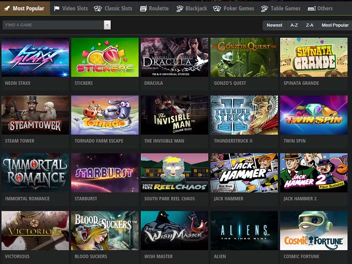Type in the Find a Game field
This screenshot has height=264, width=352.
pos(52,25)
